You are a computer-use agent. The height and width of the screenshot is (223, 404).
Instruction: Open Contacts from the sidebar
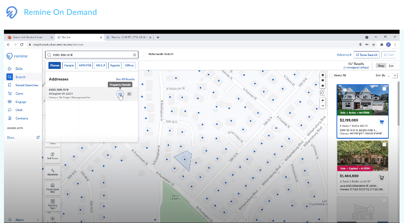pos(22,118)
